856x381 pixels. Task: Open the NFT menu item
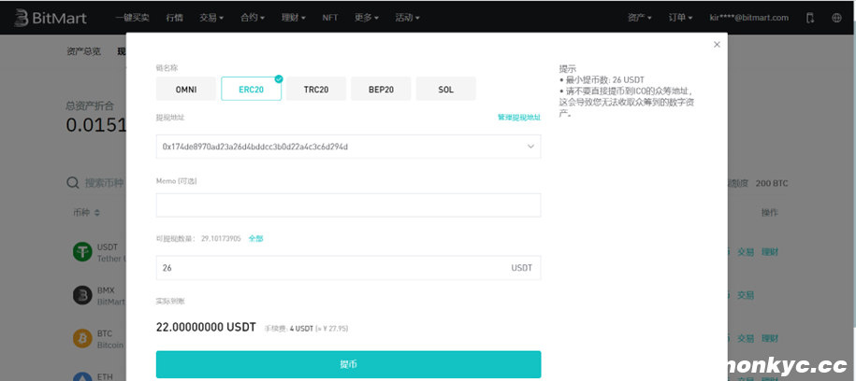[x=330, y=18]
